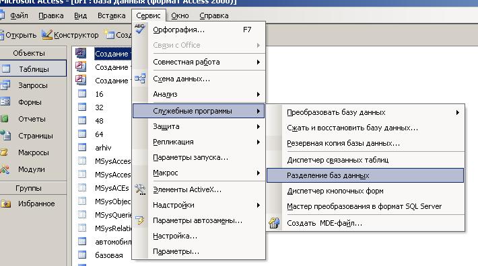This screenshot has width=478, height=266.
Task: Choose Разделение баз данных
Action: tap(366, 175)
